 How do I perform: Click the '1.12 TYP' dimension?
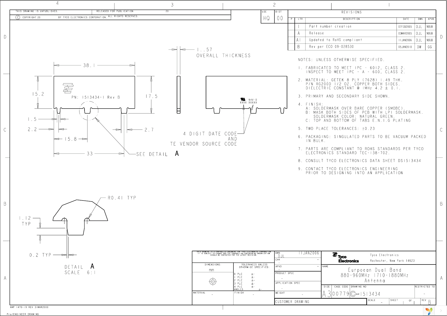click(25, 221)
